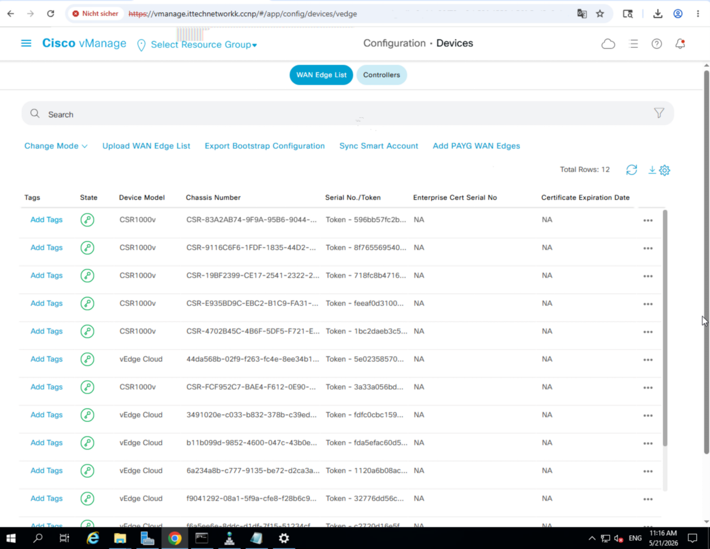Viewport: 710px width, 549px height.
Task: Open the vManage hamburger navigation menu
Action: coord(26,44)
